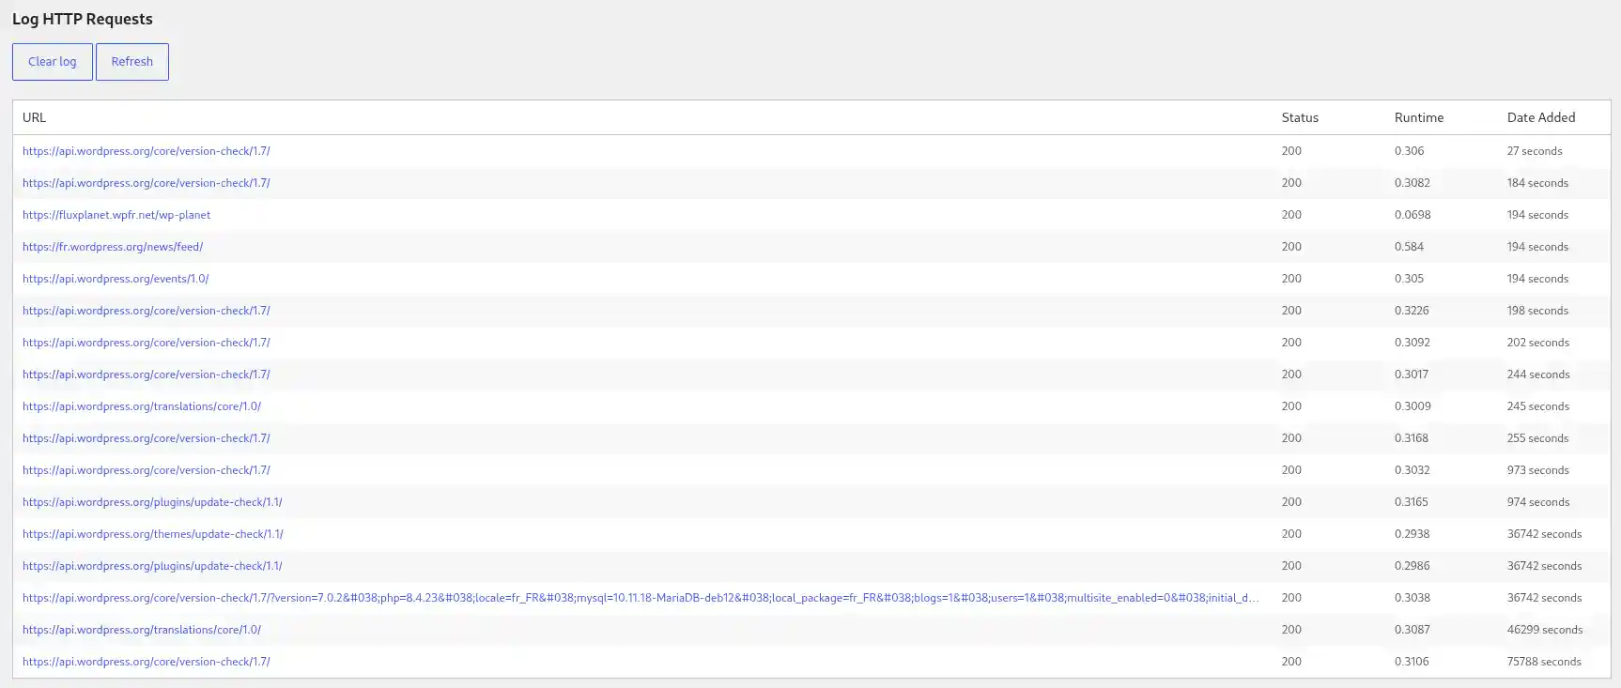Open the themes/update-check/1.1/ link

153,534
